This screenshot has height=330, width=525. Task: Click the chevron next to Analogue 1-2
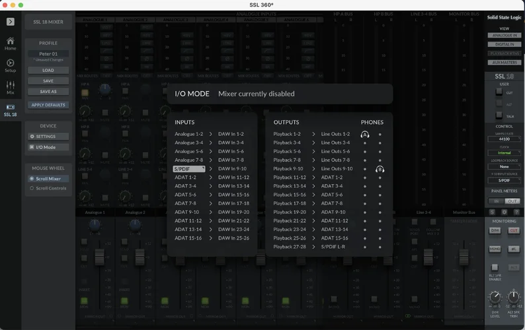pyautogui.click(x=211, y=134)
